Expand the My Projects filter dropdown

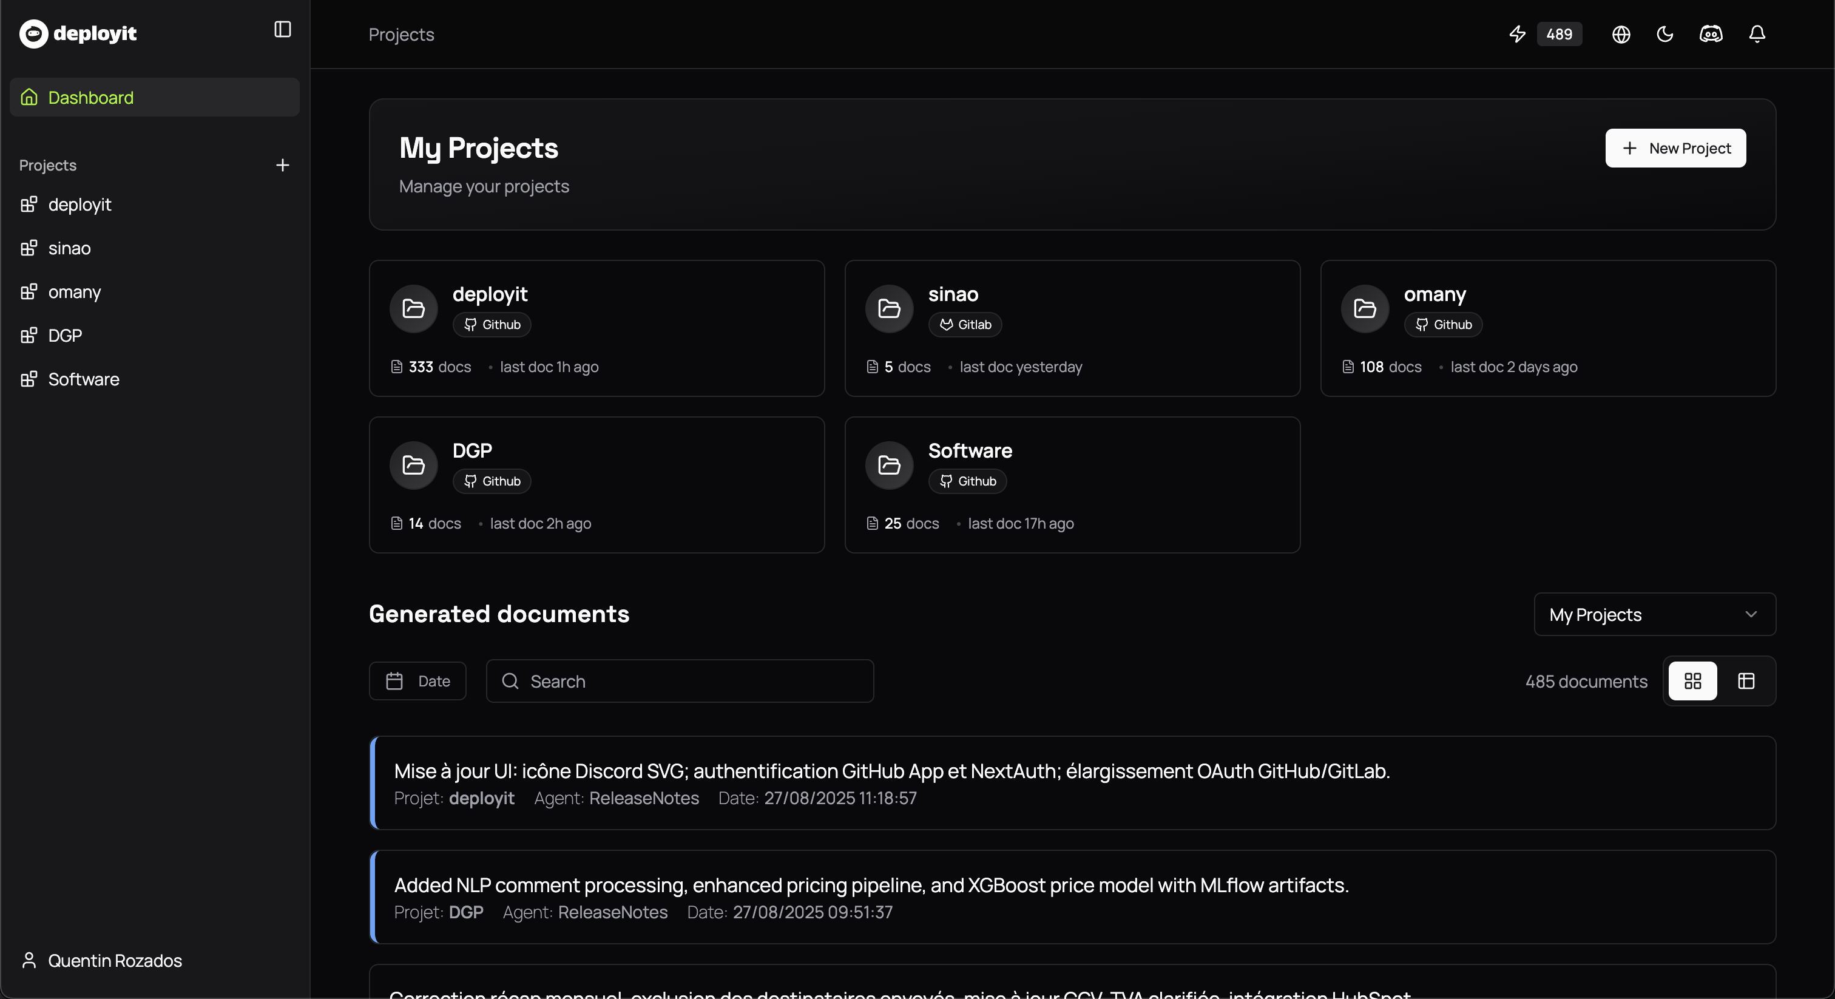pyautogui.click(x=1654, y=614)
